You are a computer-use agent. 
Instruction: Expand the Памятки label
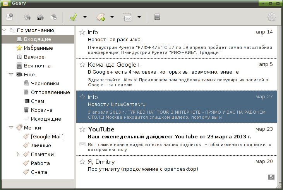point(18,154)
